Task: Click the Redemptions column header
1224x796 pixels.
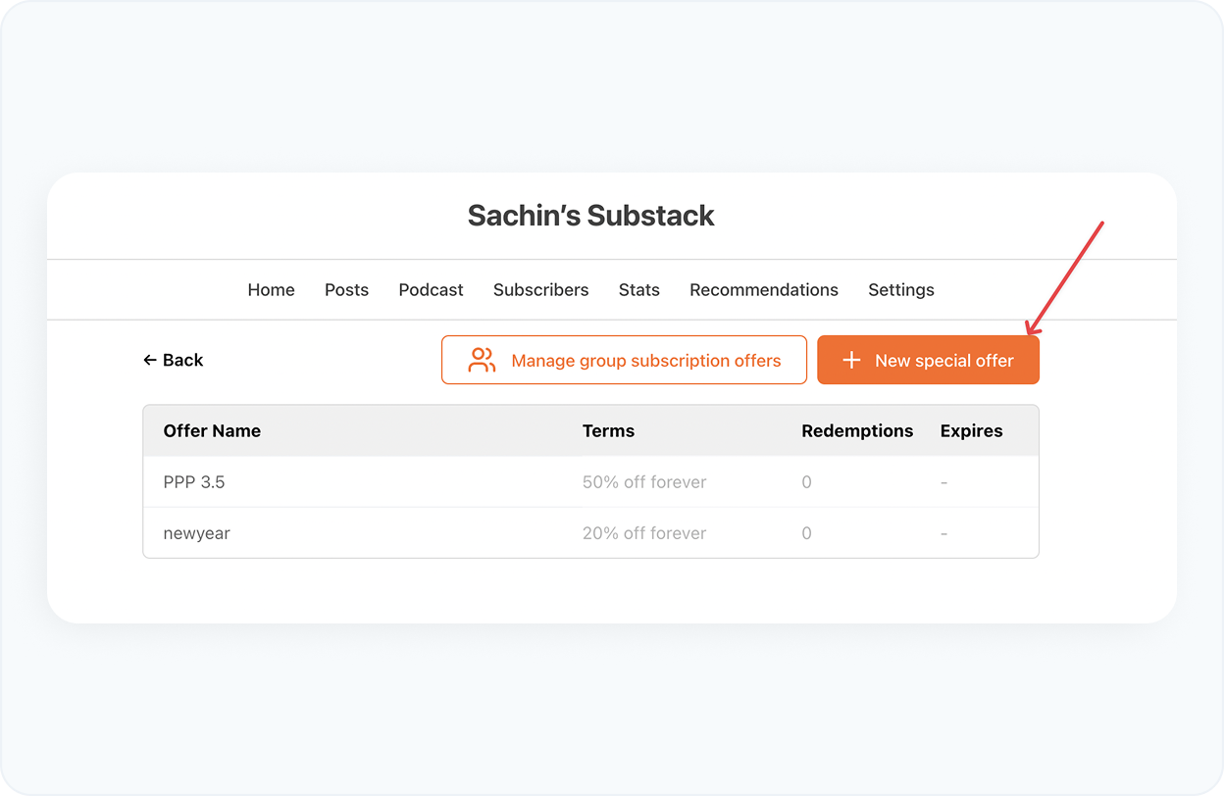Action: pos(857,430)
